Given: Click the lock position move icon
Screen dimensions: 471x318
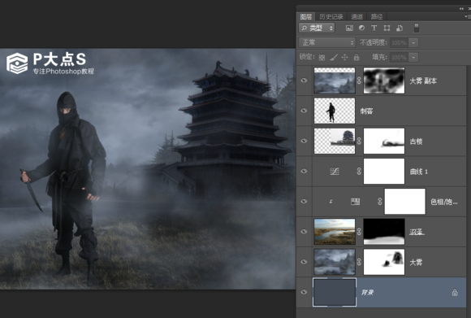Looking at the screenshot, I should point(345,57).
